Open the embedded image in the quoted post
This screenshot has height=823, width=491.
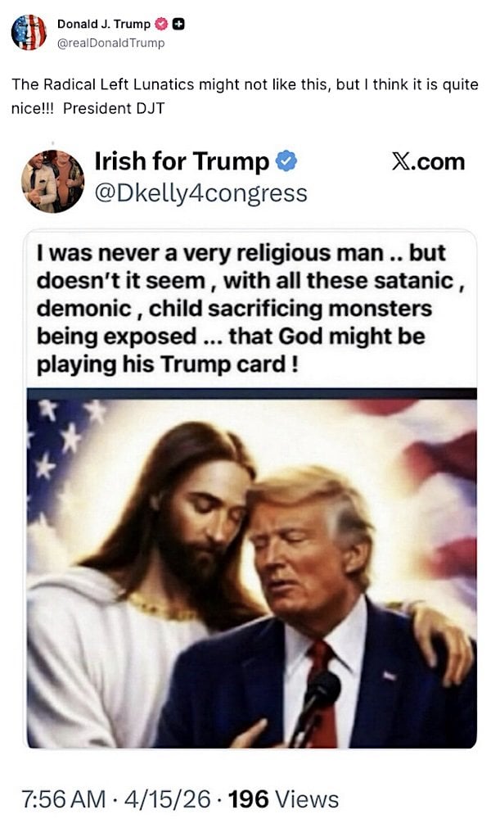click(x=252, y=568)
